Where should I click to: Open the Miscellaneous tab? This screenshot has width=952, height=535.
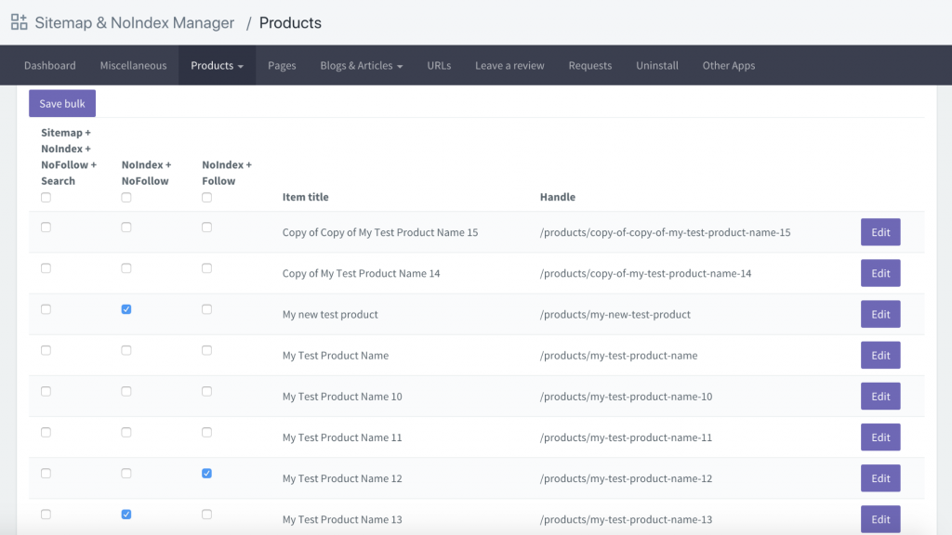(x=133, y=66)
